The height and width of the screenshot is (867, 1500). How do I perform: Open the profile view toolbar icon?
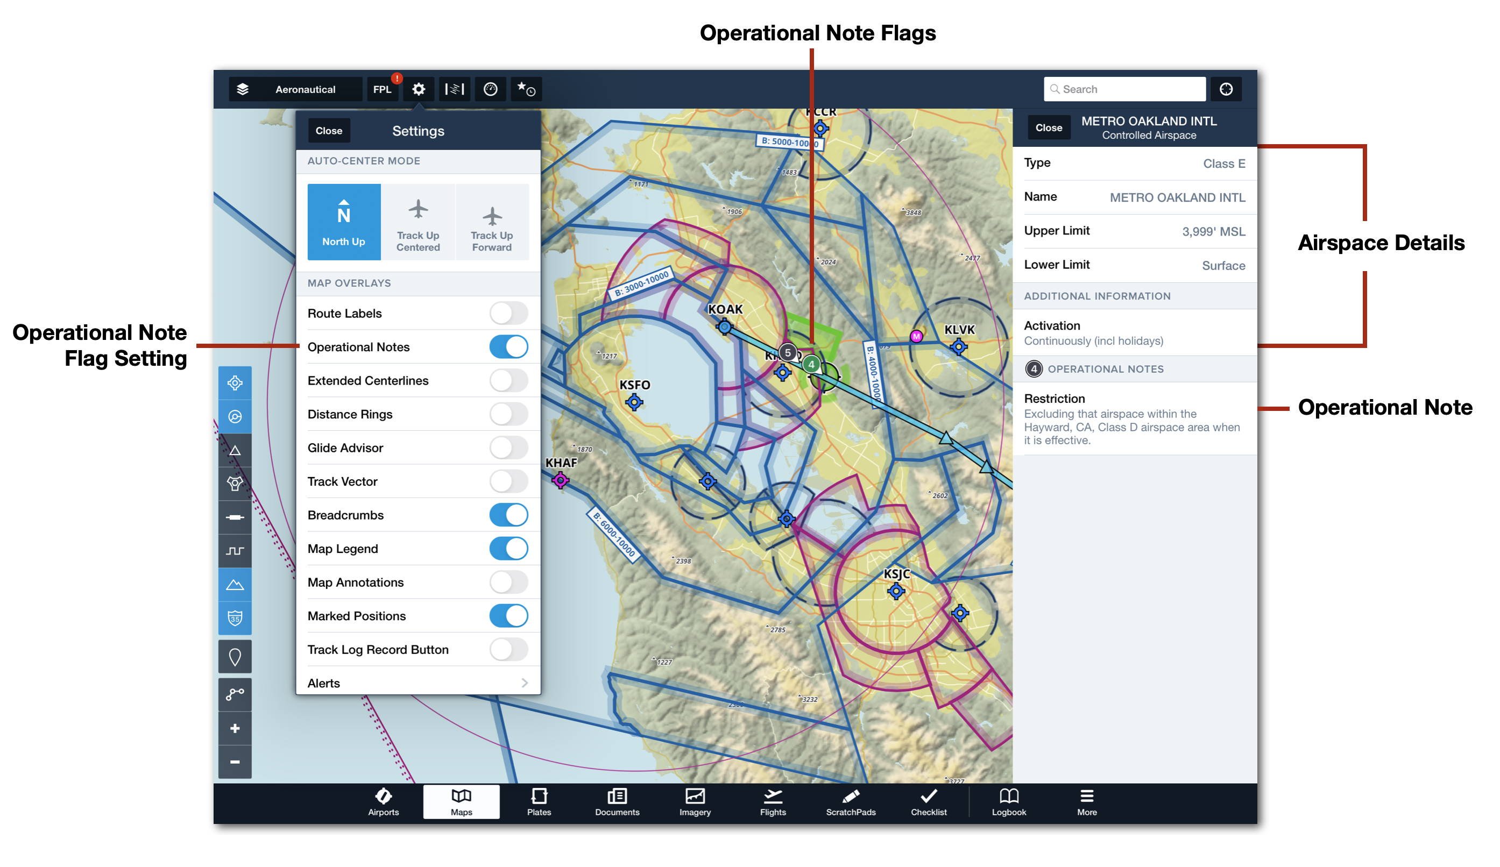click(455, 89)
